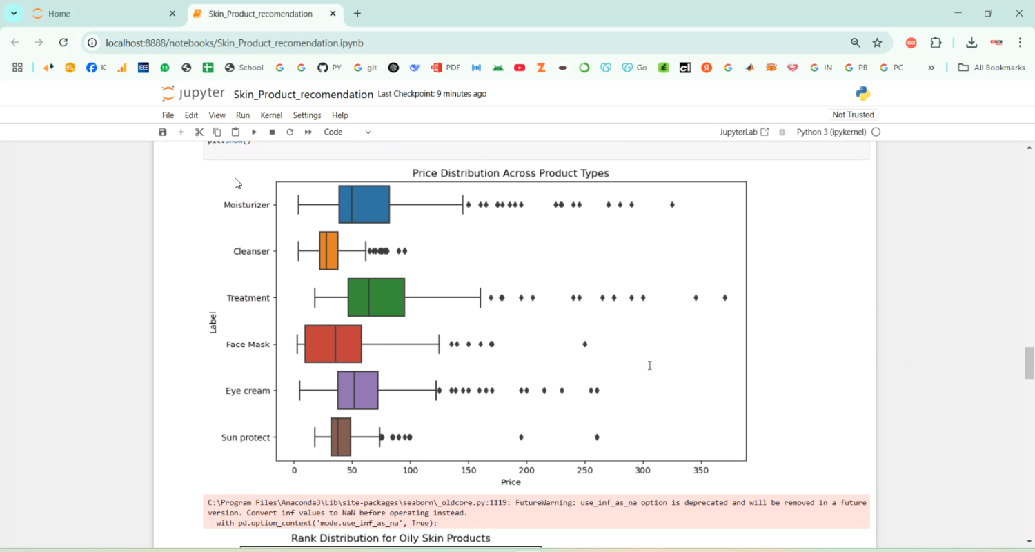Screen dimensions: 1035x552
Task: Open the Kernel menu
Action: point(271,115)
